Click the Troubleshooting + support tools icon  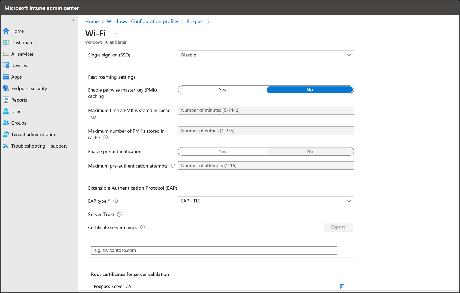(x=6, y=146)
